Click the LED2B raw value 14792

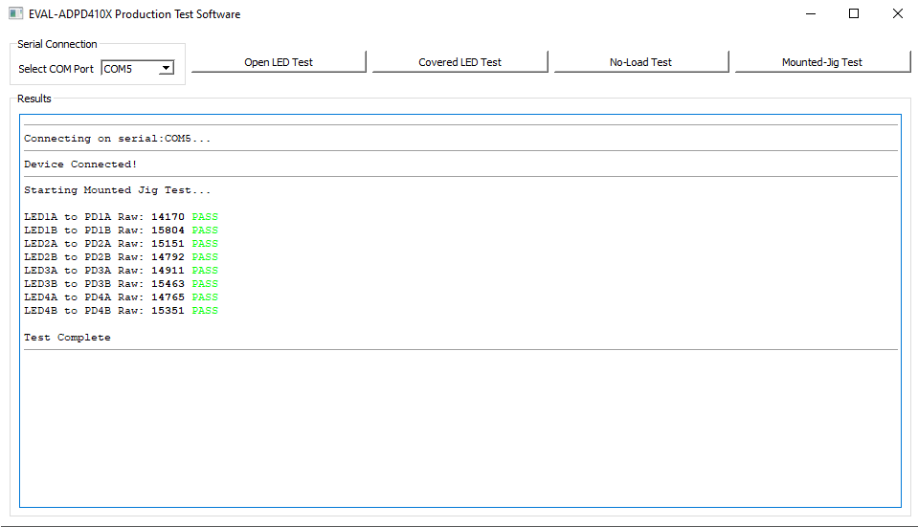[x=168, y=257]
